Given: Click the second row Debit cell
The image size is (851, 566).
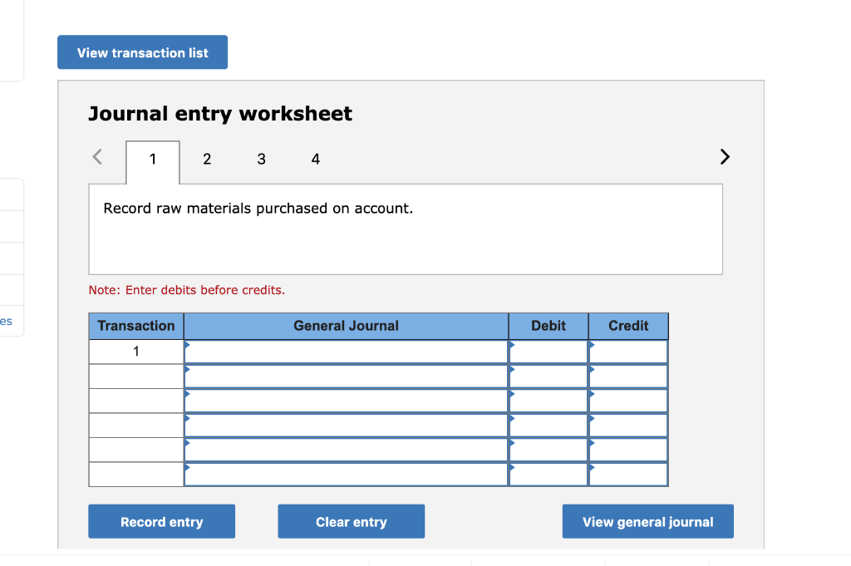Looking at the screenshot, I should click(548, 376).
